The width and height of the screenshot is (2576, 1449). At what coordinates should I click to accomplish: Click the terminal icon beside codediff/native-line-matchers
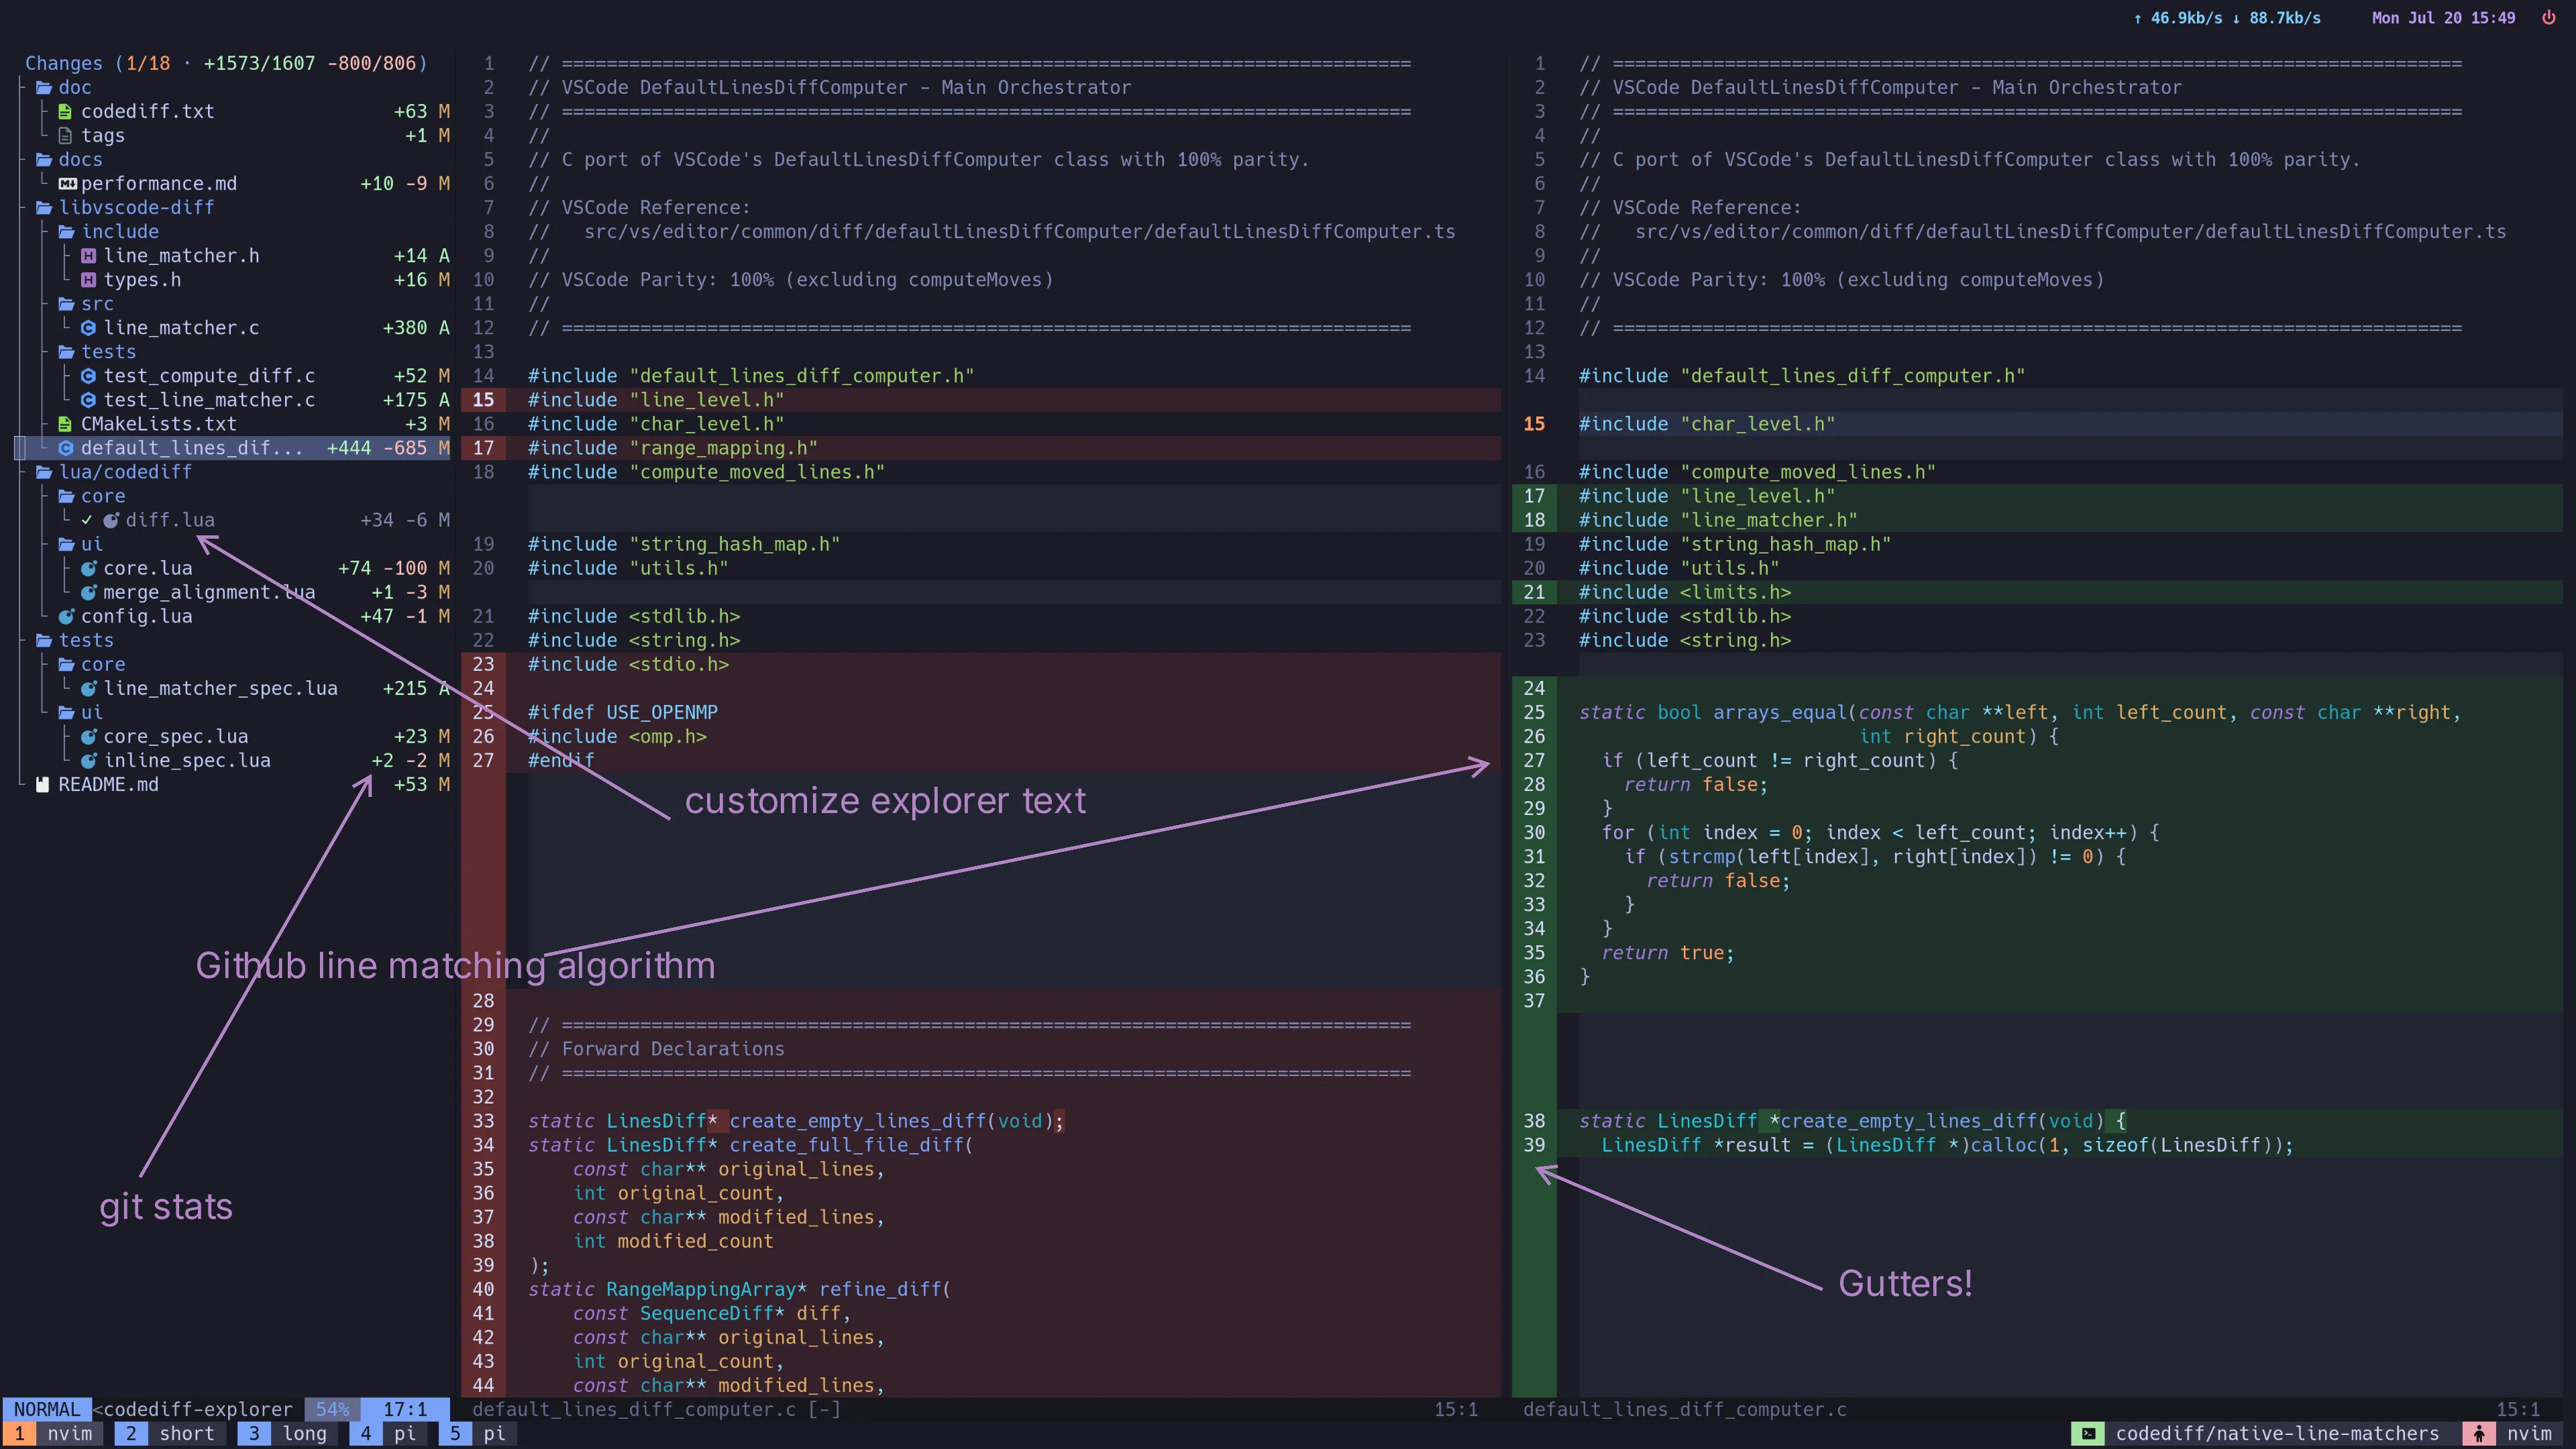click(2087, 1433)
